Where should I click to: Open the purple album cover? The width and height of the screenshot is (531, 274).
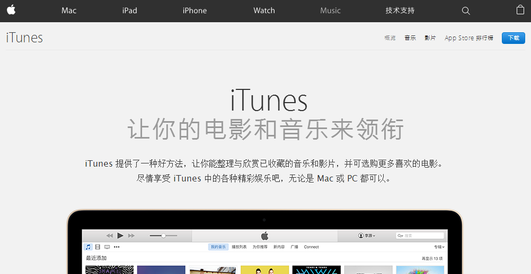pos(161,270)
